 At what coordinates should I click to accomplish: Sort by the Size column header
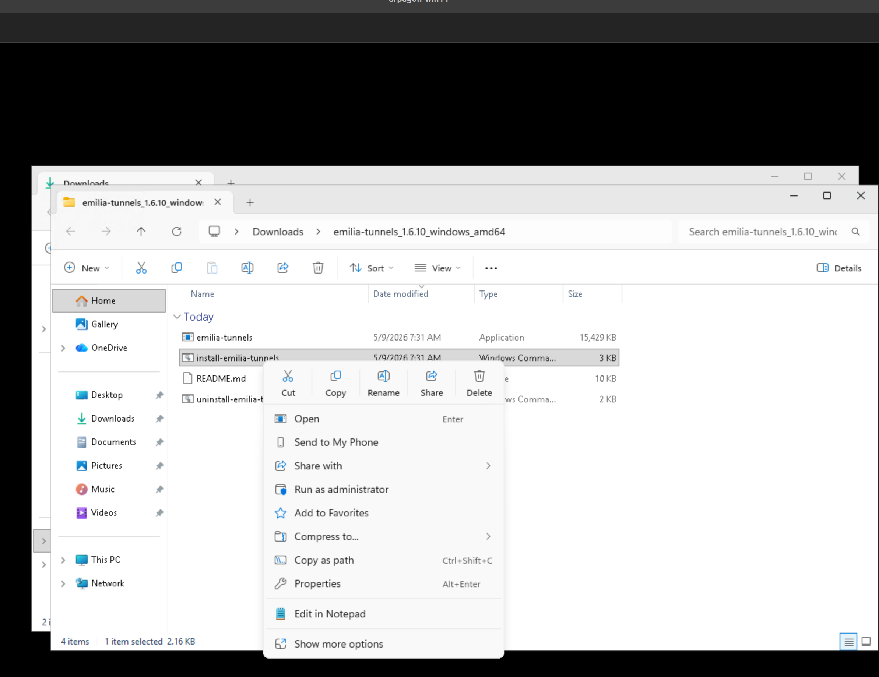575,294
